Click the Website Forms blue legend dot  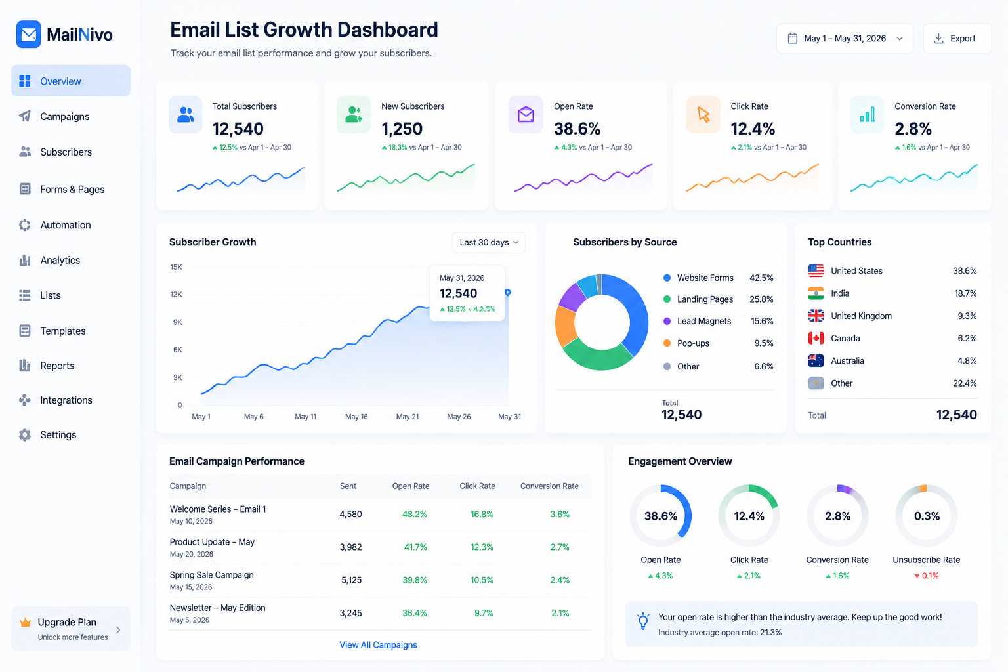click(x=667, y=278)
